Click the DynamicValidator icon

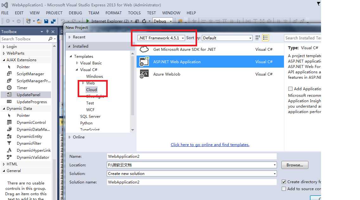click(9, 157)
